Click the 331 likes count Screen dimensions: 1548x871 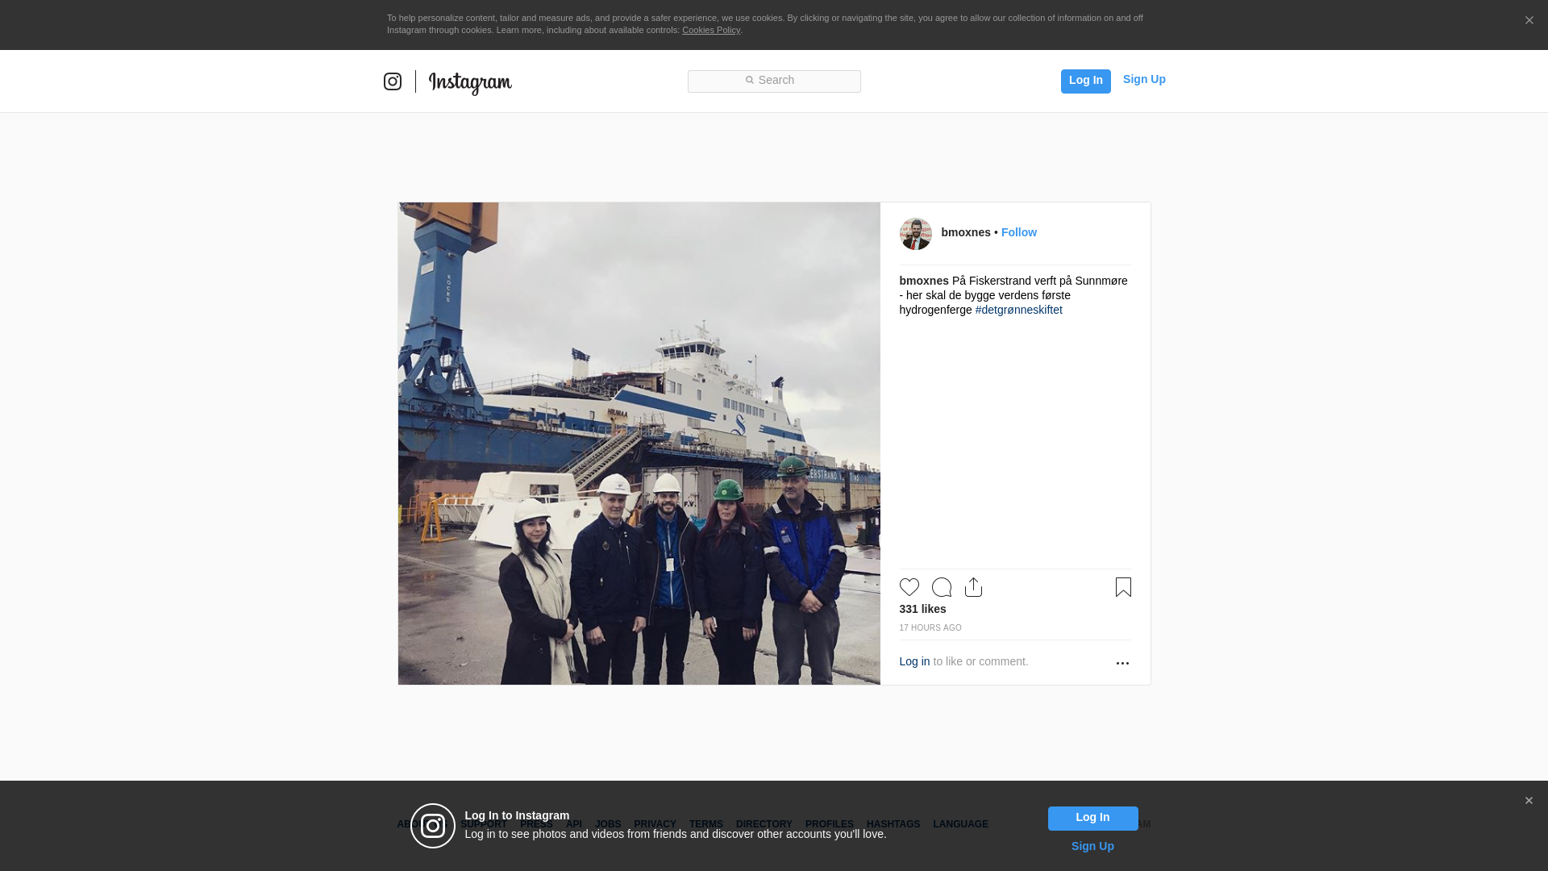click(923, 609)
